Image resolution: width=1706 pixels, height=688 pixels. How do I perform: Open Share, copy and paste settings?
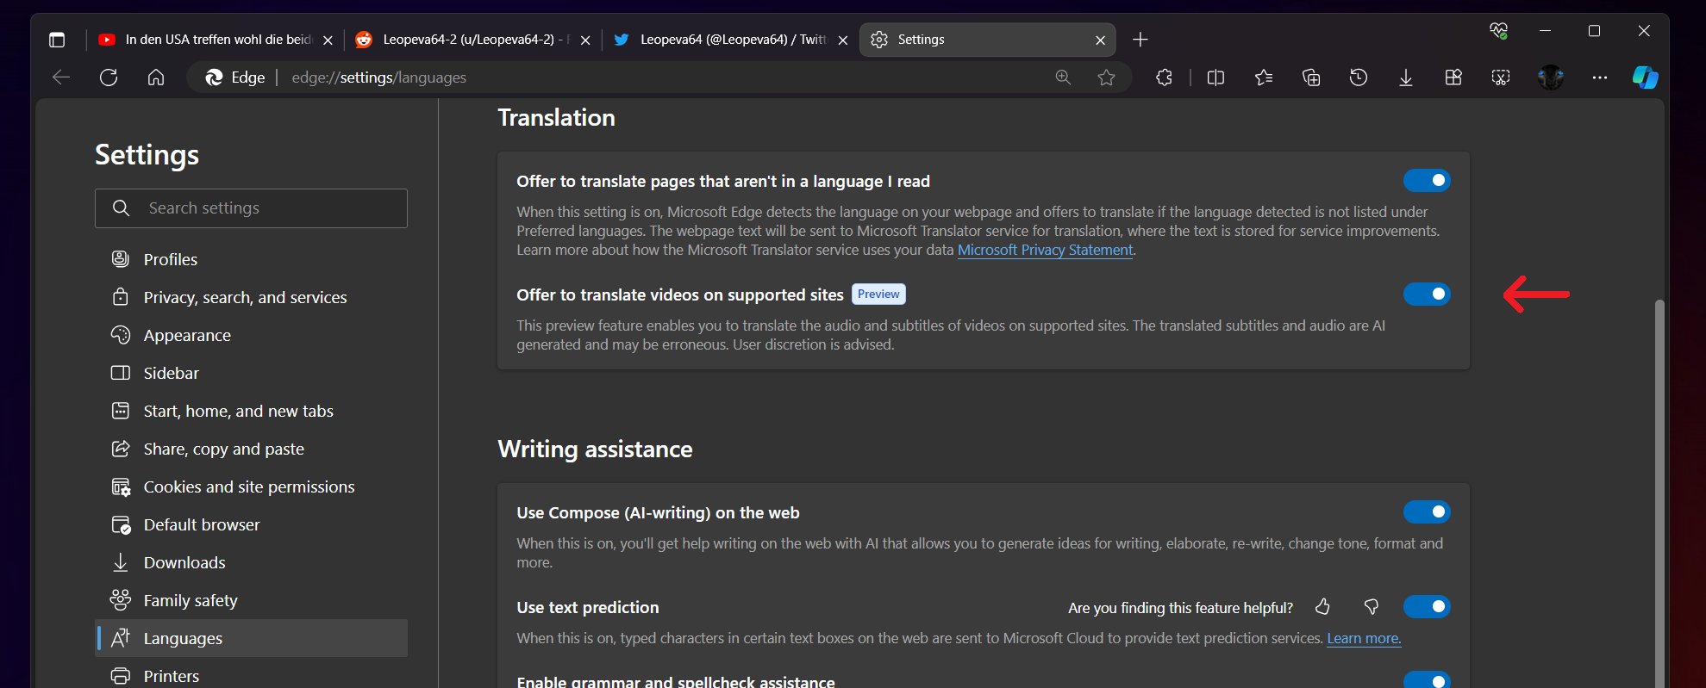(x=251, y=449)
